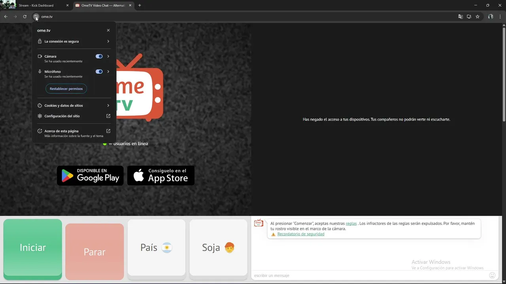Image resolution: width=506 pixels, height=284 pixels.
Task: Click Restablecer permisos button
Action: tap(66, 89)
